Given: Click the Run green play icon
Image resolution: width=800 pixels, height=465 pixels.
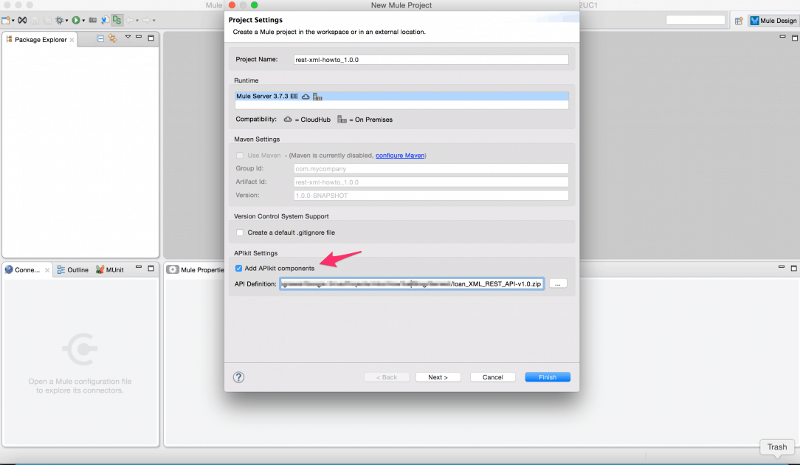Looking at the screenshot, I should click(x=75, y=20).
